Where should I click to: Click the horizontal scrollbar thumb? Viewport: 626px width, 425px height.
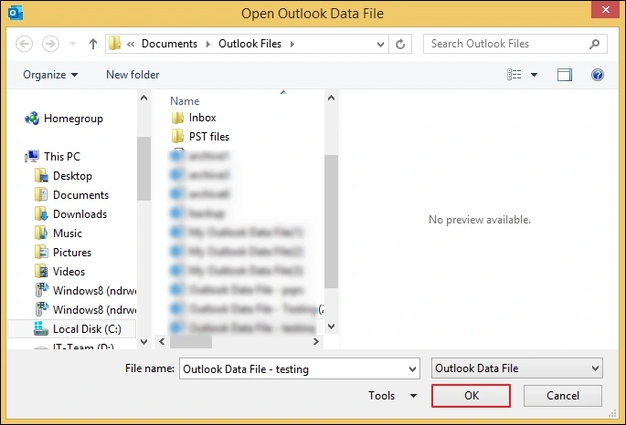click(191, 341)
